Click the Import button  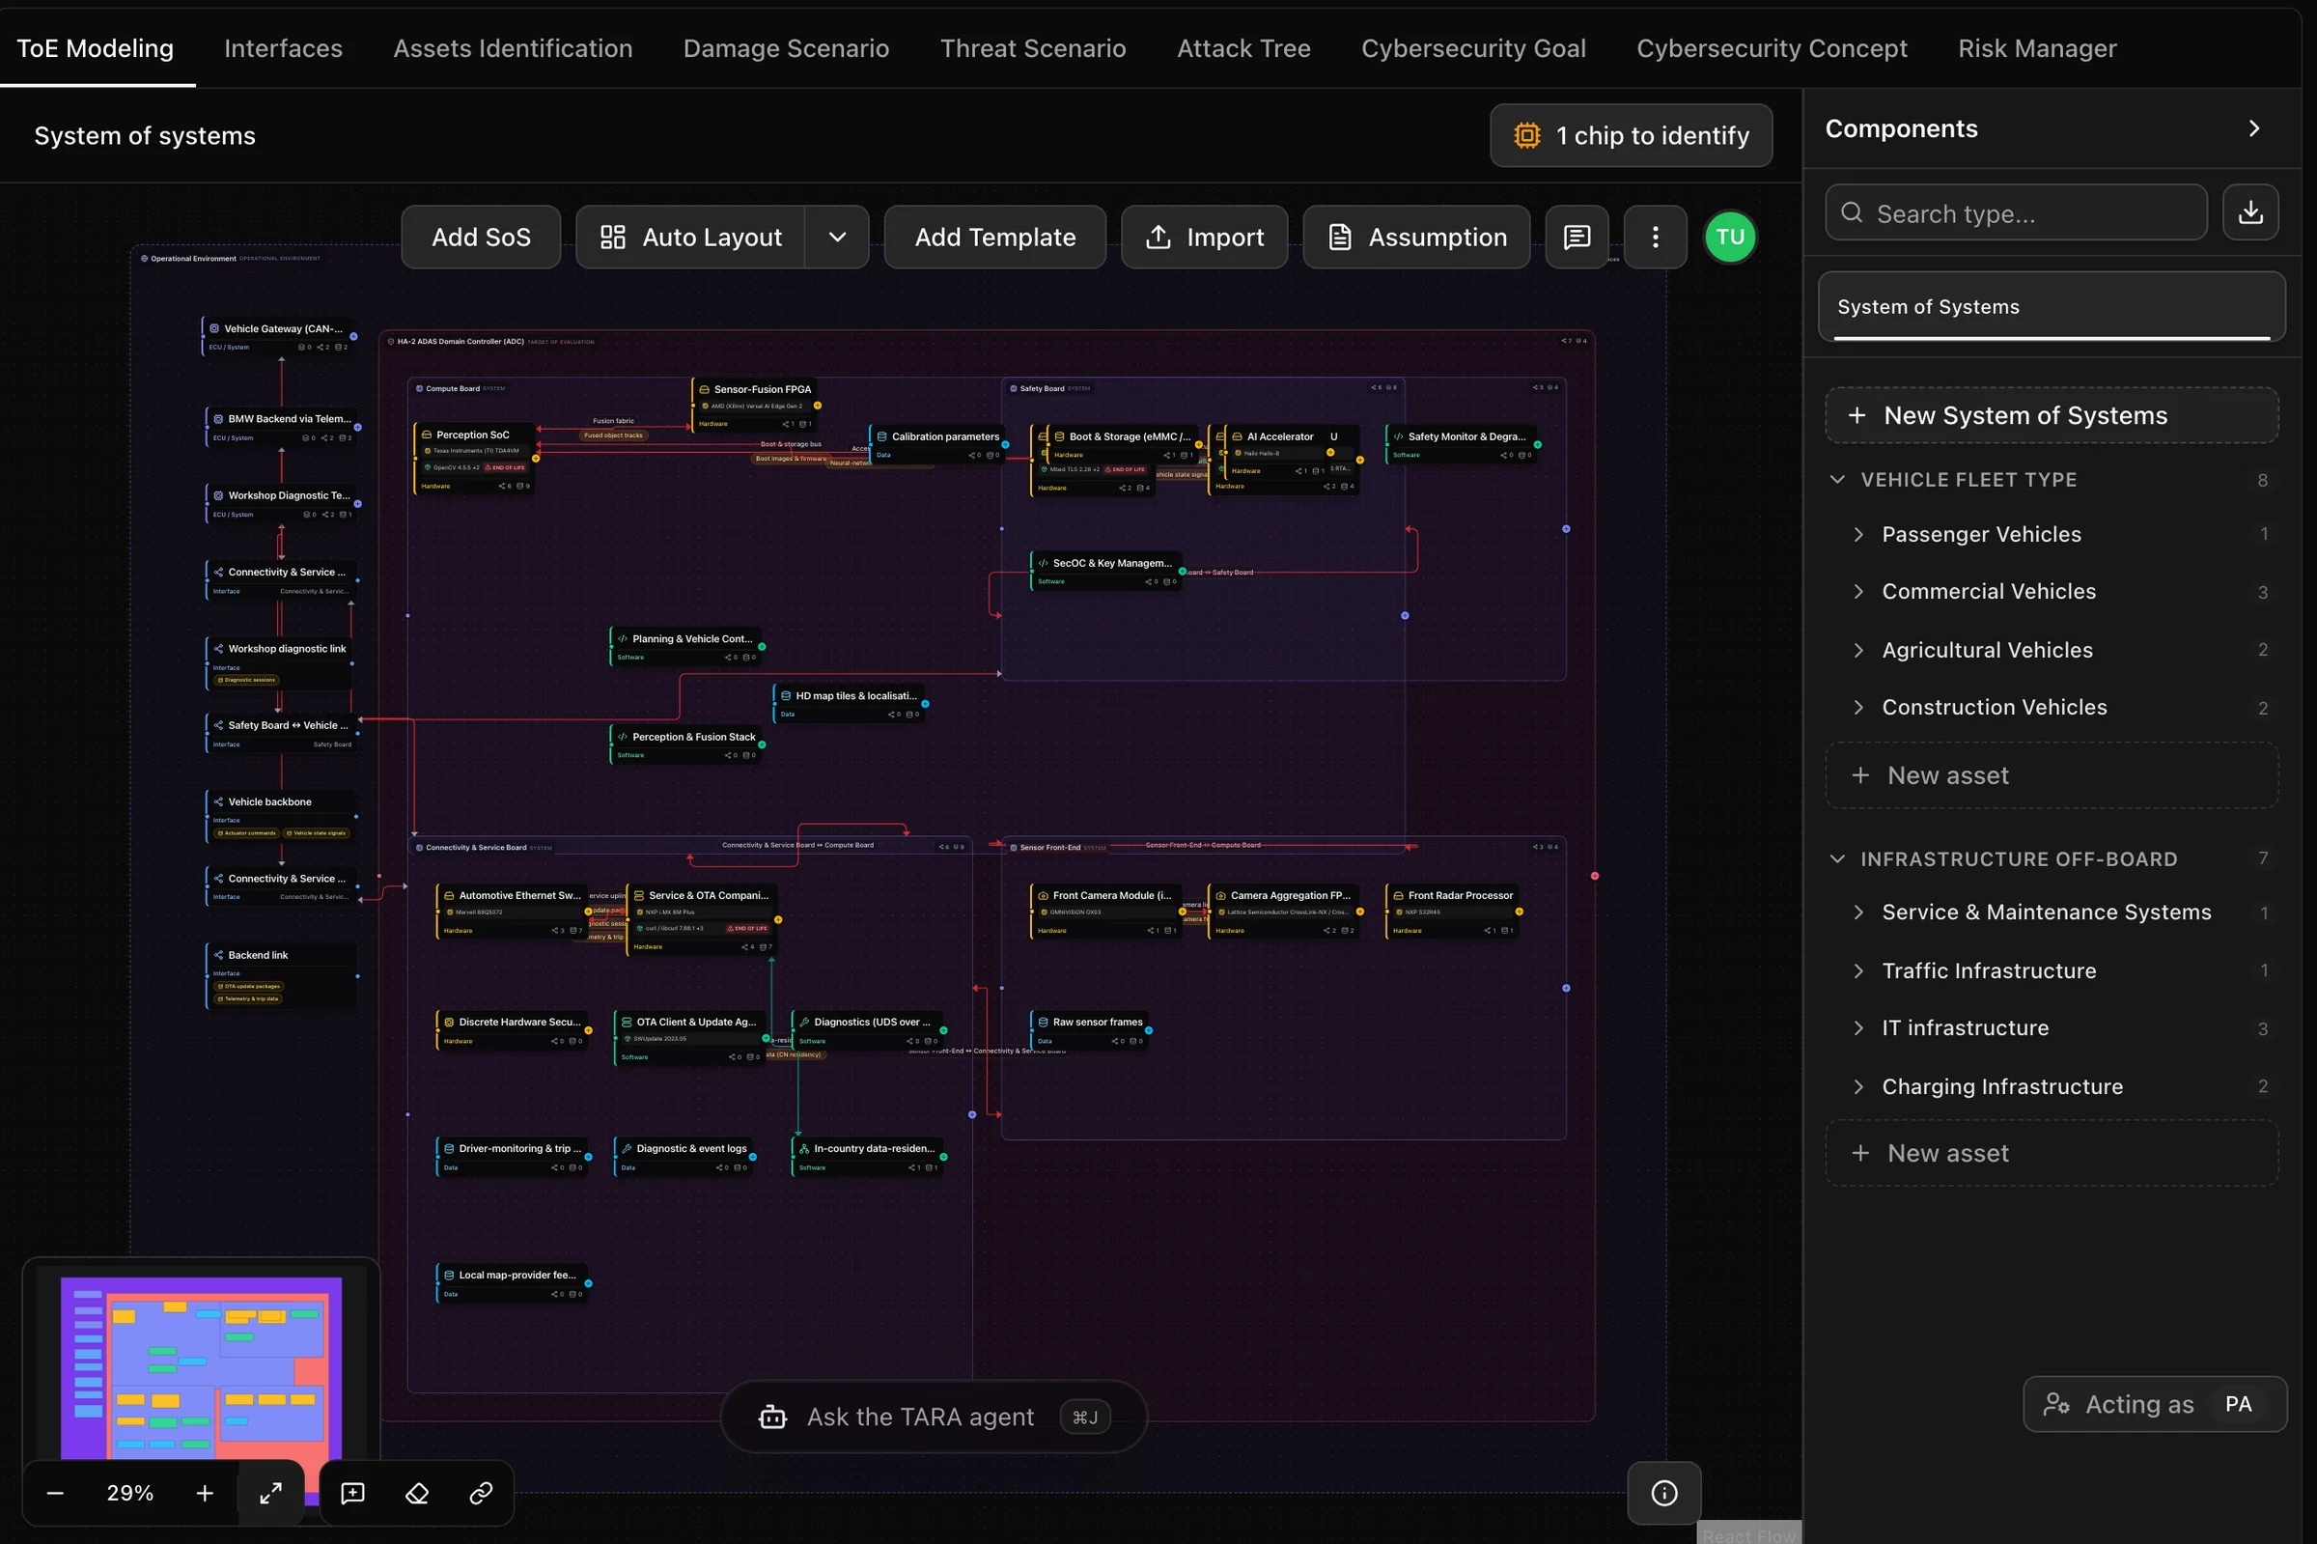pyautogui.click(x=1204, y=238)
